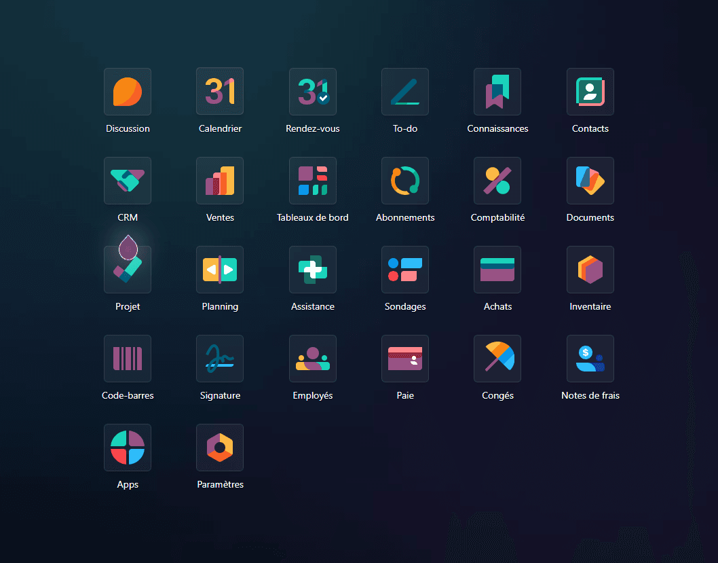
Task: Open the Connaissances app
Action: (497, 92)
